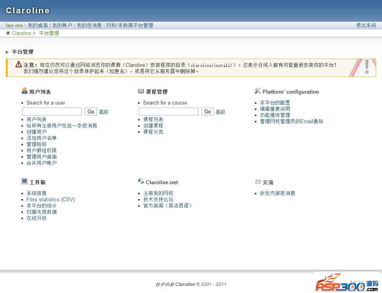Viewport: 382px width, 293px height.
Task: Open 我的桌面 in the top menu
Action: (x=38, y=25)
